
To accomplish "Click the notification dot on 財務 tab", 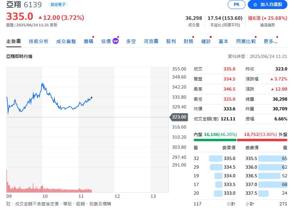I will pos(193,37).
